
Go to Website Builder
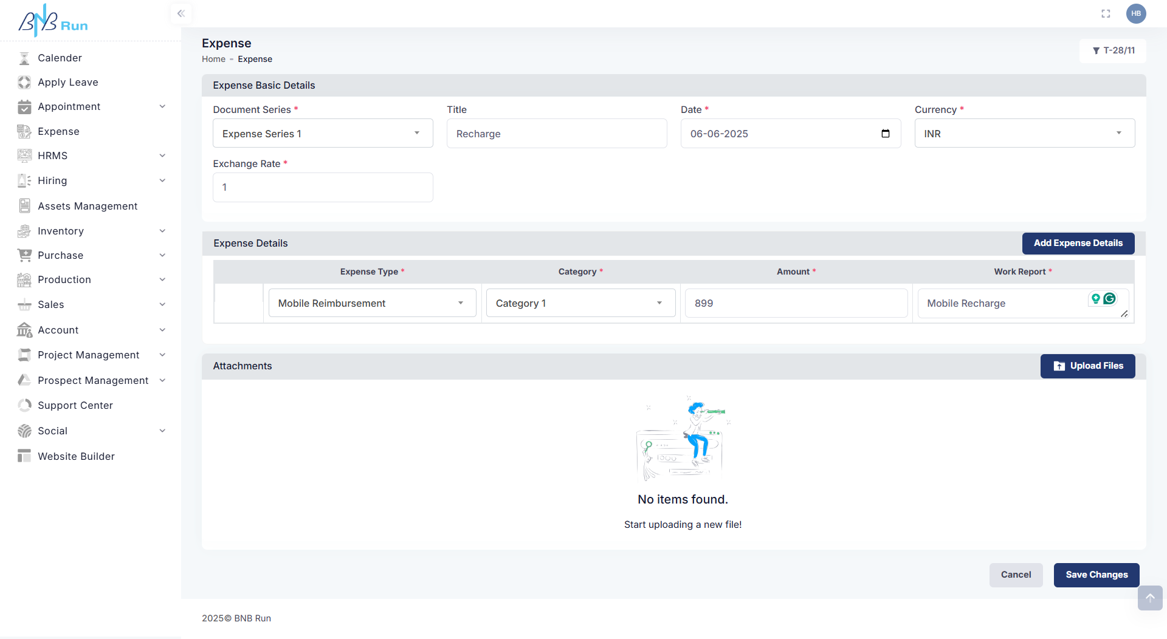pyautogui.click(x=76, y=456)
